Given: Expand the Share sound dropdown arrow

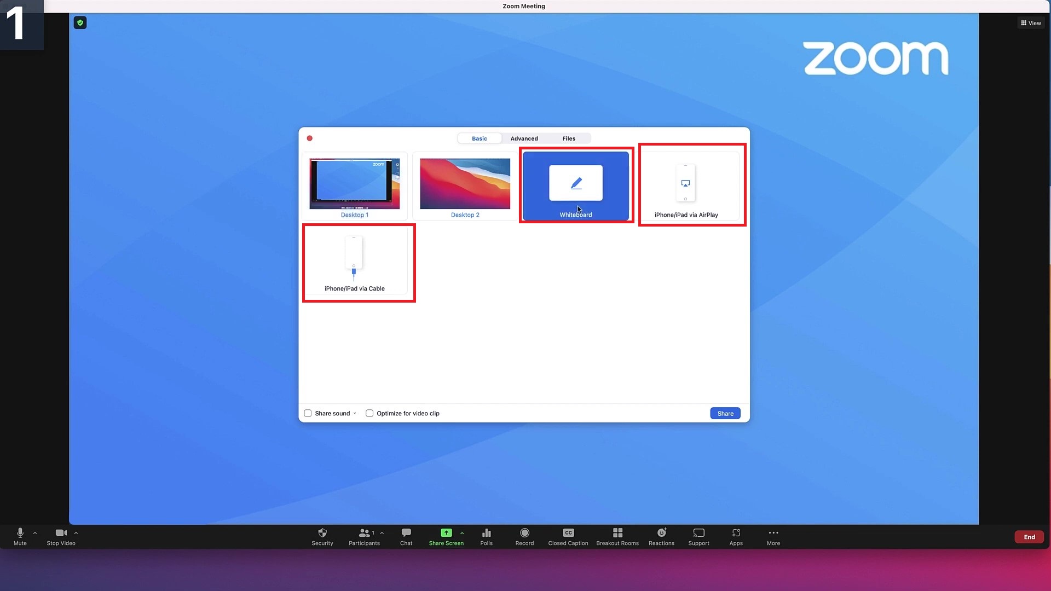Looking at the screenshot, I should coord(355,413).
